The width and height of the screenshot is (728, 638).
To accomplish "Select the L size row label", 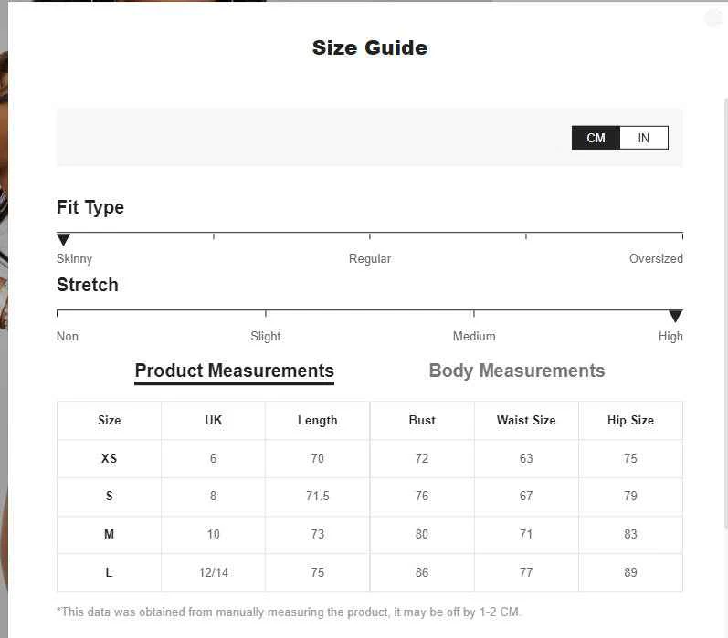I will 109,572.
